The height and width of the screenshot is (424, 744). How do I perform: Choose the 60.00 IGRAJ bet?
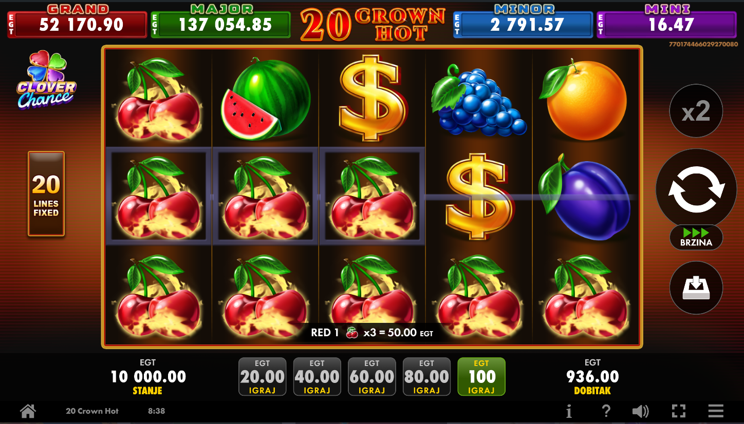(372, 377)
